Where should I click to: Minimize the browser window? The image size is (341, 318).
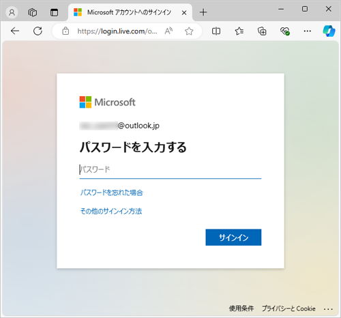coord(281,9)
